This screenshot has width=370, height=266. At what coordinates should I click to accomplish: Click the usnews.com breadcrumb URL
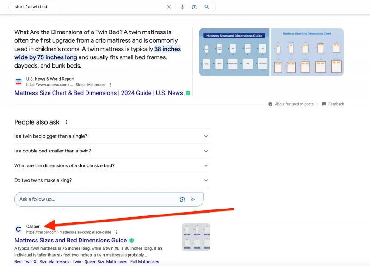point(66,85)
